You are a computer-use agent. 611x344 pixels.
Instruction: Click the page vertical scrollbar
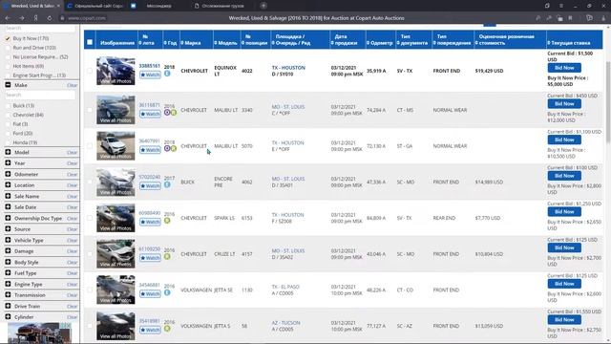[x=608, y=101]
